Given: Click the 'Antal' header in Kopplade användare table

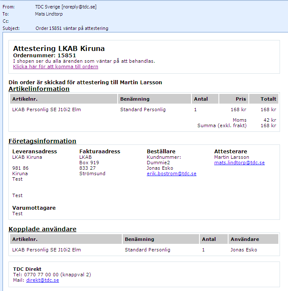Looking at the screenshot, I should tap(213, 239).
